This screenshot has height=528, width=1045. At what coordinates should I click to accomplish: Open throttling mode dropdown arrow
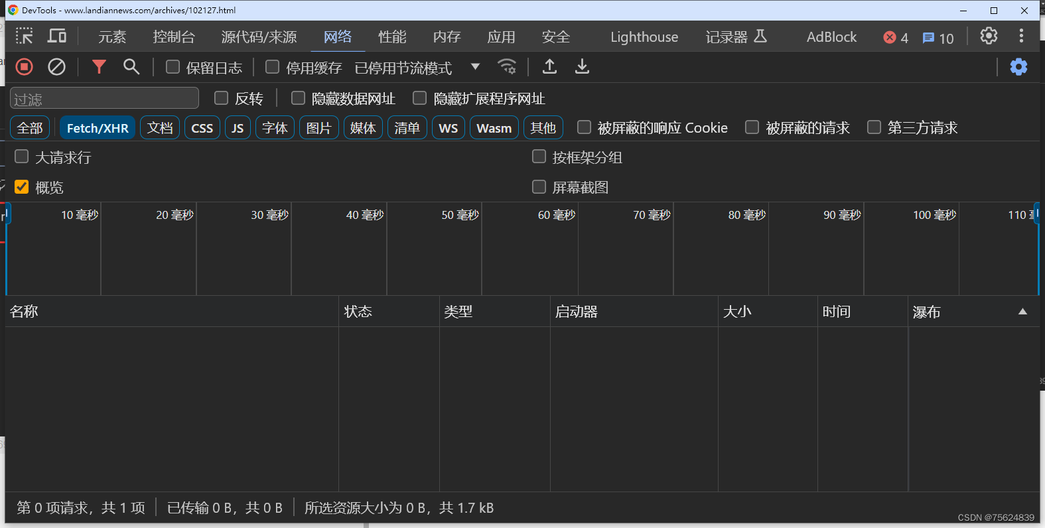pyautogui.click(x=475, y=66)
